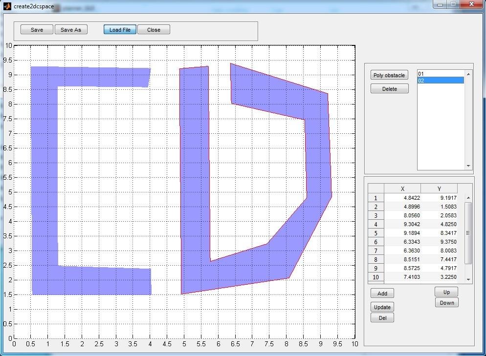Select the X value in table row 1
The image size is (486, 356).
[x=402, y=198]
